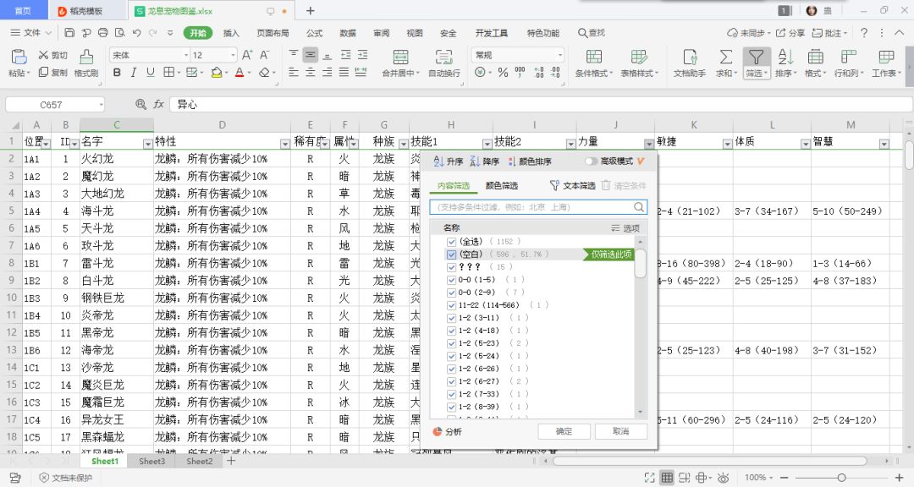
Task: Open the font color swatch
Action: click(239, 73)
